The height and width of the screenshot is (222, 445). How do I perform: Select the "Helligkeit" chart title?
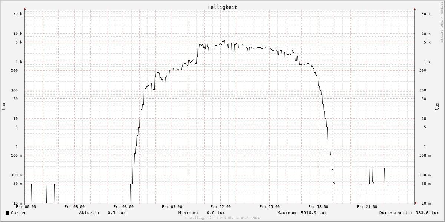point(222,7)
